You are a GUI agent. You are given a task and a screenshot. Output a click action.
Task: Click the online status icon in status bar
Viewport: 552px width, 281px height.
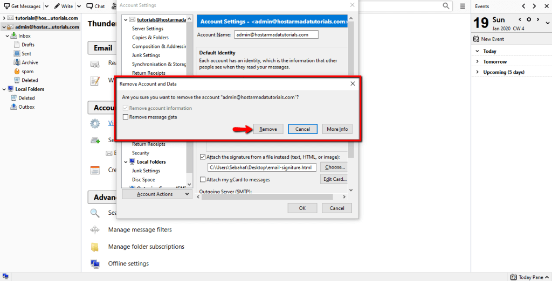click(5, 277)
